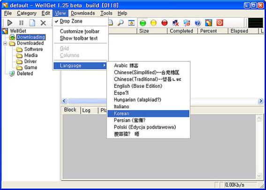Collapse the Downloaded folder tree node
This screenshot has width=266, height=190.
click(5, 44)
